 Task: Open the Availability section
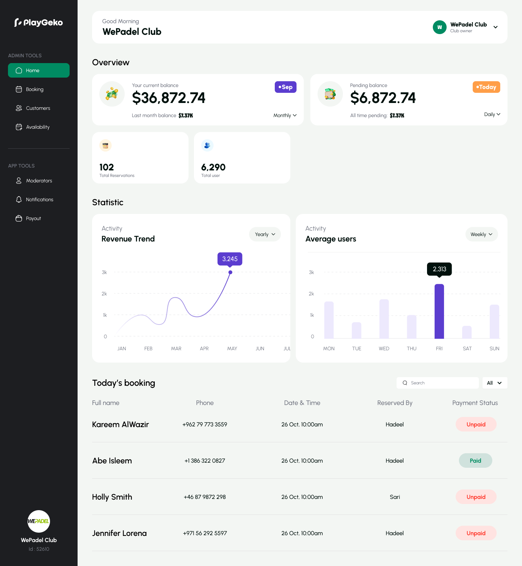point(39,127)
